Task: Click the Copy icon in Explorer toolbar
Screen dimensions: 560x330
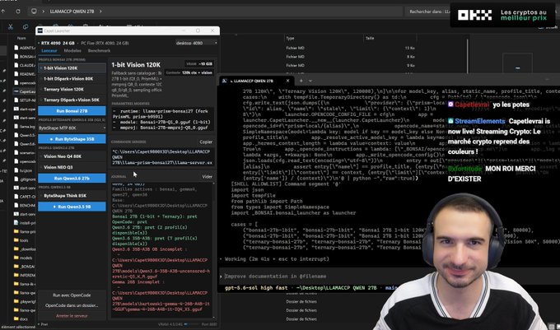Action: (x=26, y=27)
